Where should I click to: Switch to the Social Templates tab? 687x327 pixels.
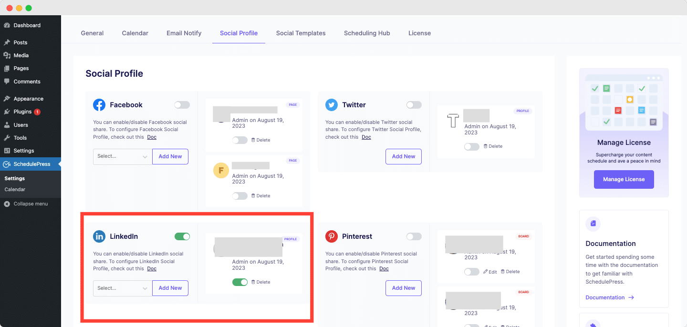click(x=301, y=33)
